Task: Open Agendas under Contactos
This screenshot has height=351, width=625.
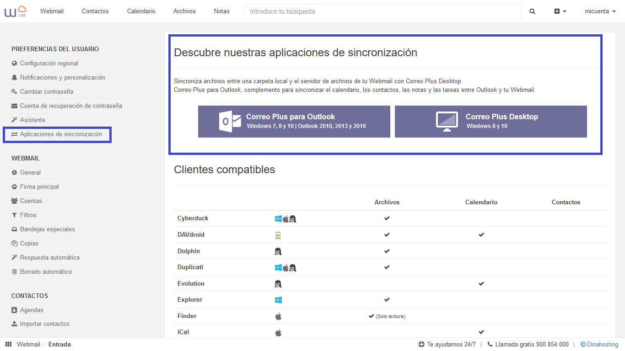Action: click(32, 310)
